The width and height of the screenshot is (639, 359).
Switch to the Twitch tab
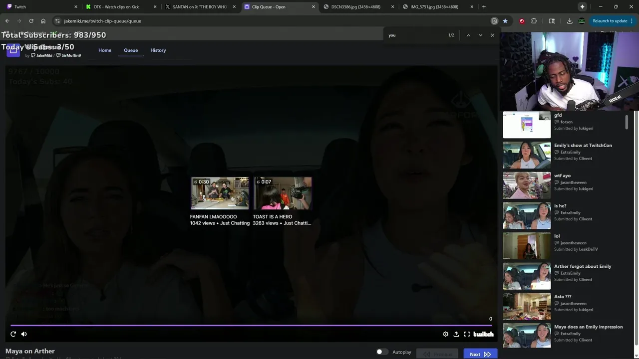pyautogui.click(x=41, y=6)
